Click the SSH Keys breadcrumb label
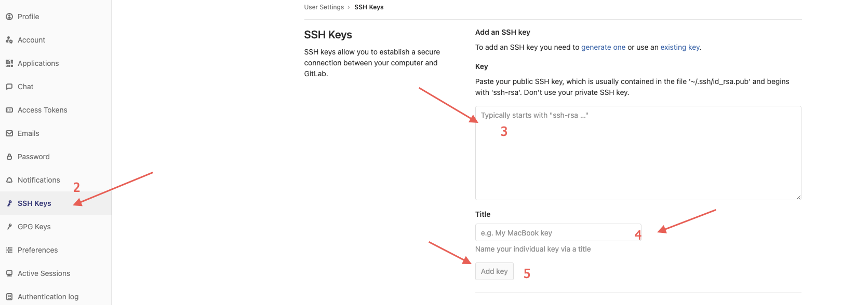This screenshot has height=305, width=842. [x=369, y=7]
